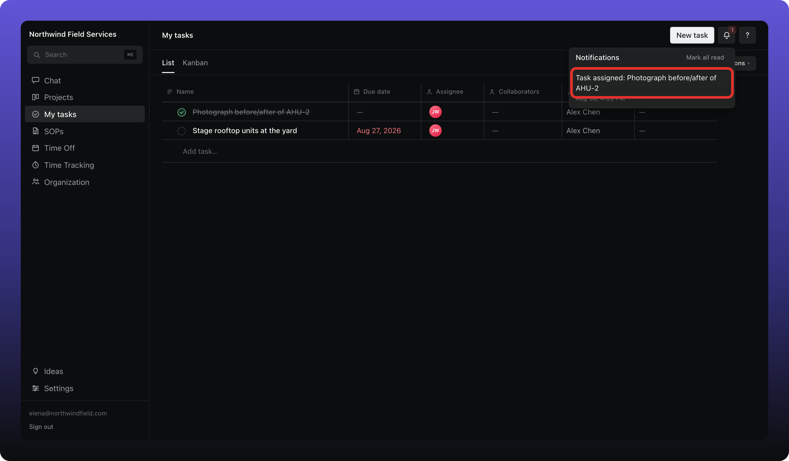Select My tasks in the sidebar
The height and width of the screenshot is (461, 789).
point(85,114)
